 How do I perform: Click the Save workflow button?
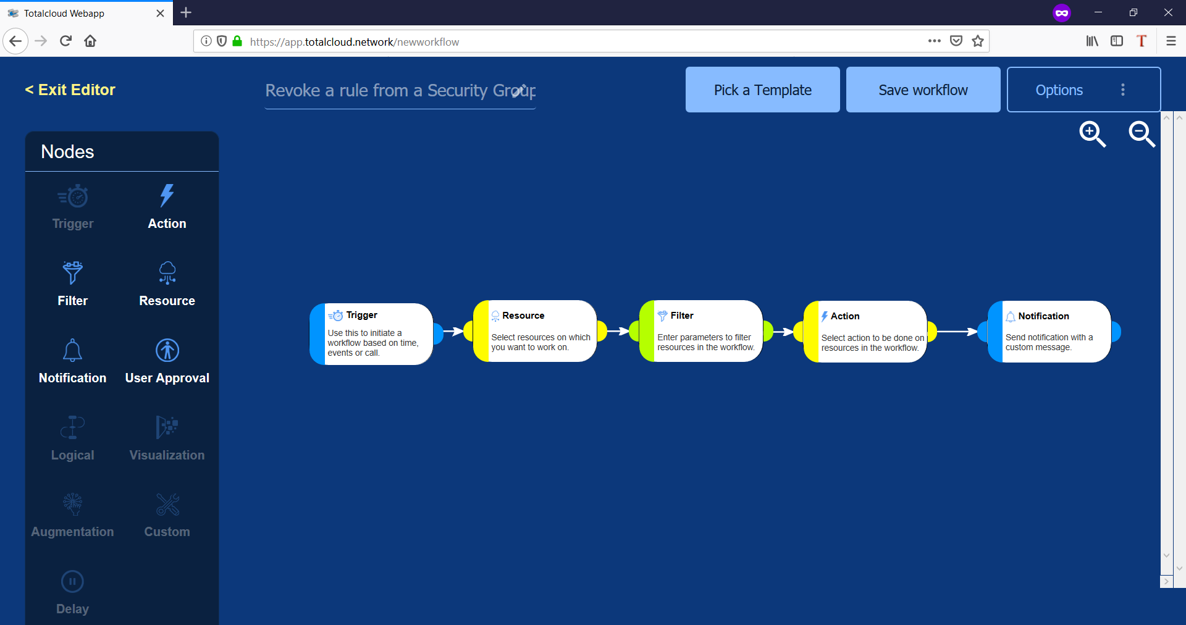pyautogui.click(x=923, y=90)
